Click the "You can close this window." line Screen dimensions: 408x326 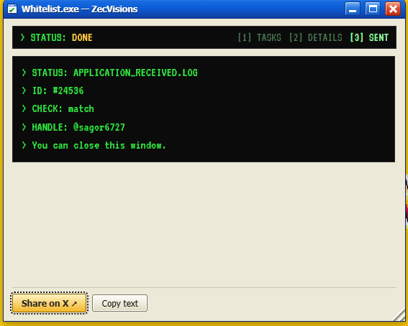coord(94,145)
